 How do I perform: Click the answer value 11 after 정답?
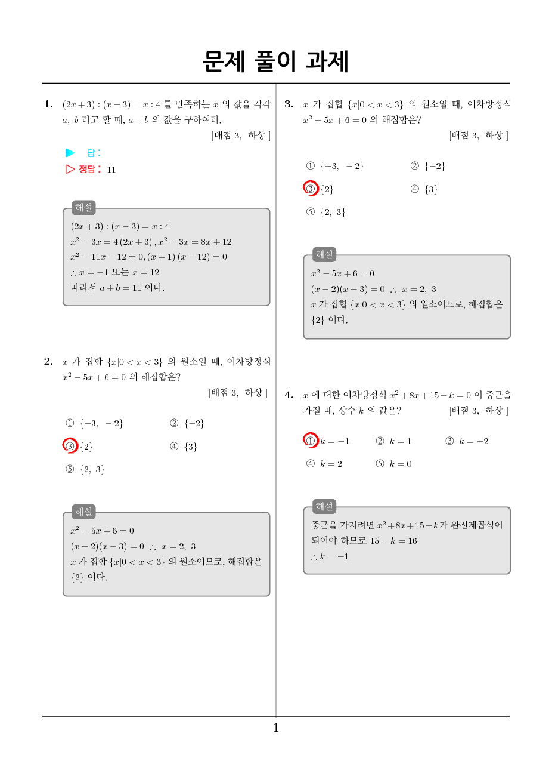tap(111, 170)
